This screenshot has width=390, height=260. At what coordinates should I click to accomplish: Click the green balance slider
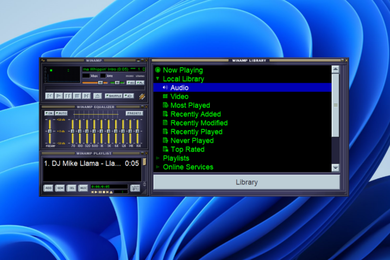117,82
